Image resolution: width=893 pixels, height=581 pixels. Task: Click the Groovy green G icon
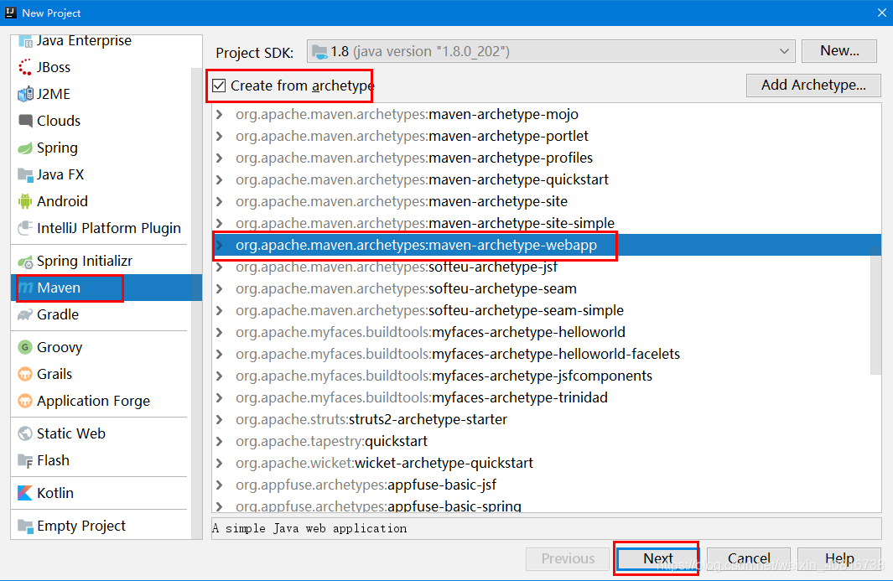click(x=25, y=347)
